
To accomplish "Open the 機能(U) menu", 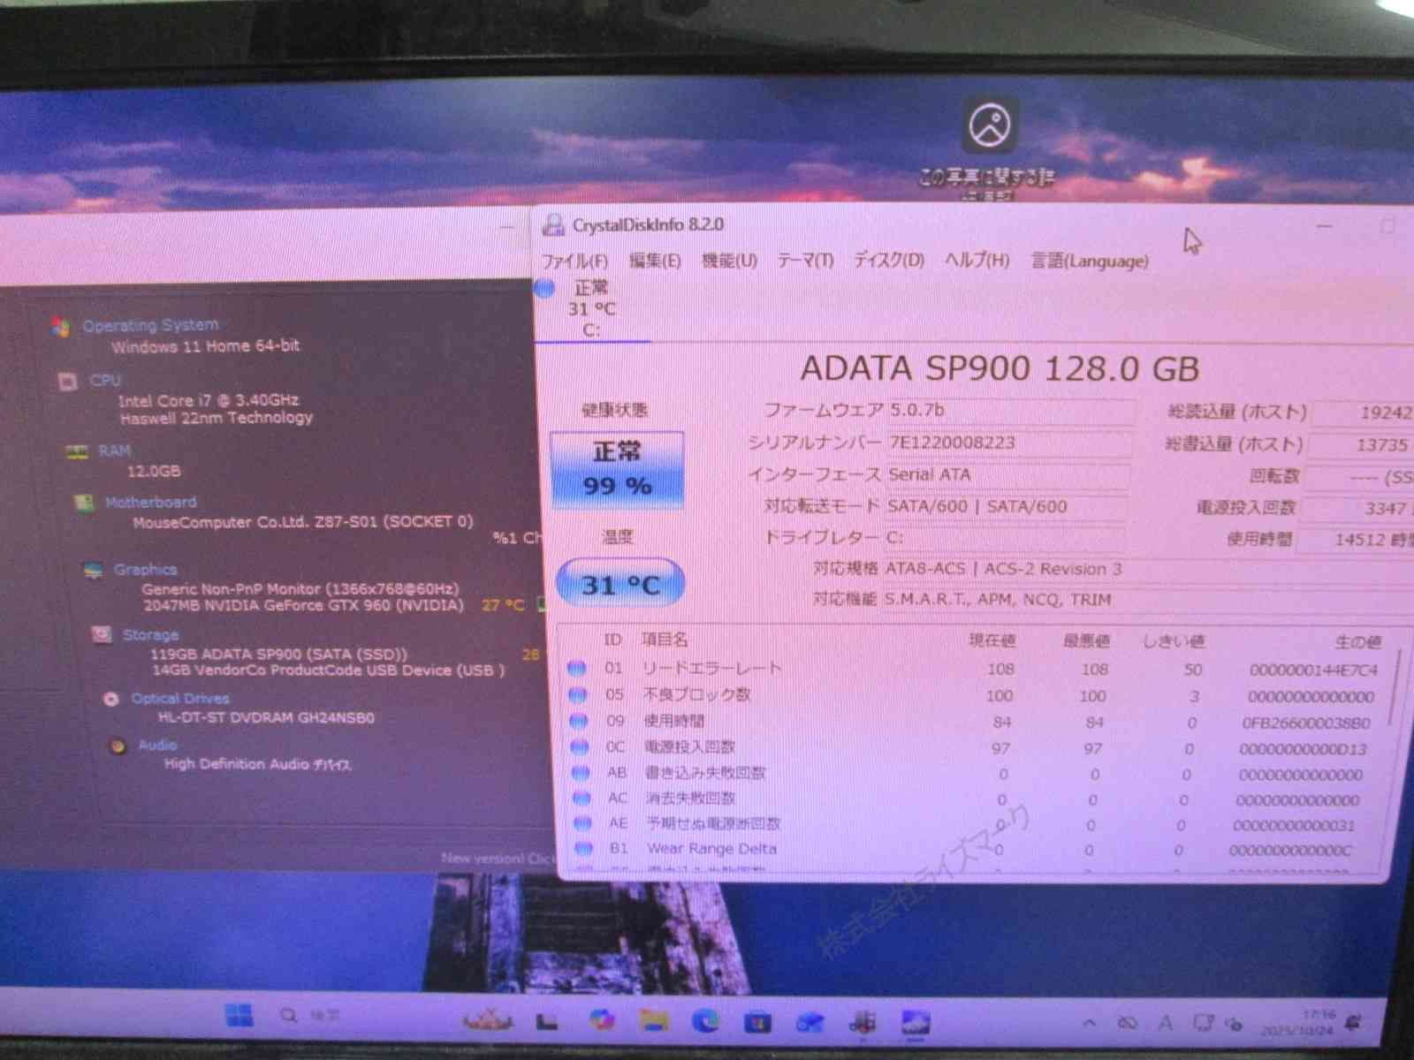I will point(729,261).
